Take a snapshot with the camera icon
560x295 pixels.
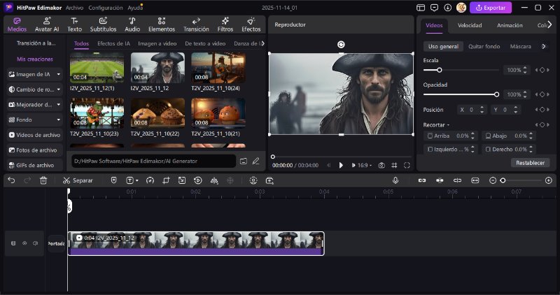tap(381, 165)
